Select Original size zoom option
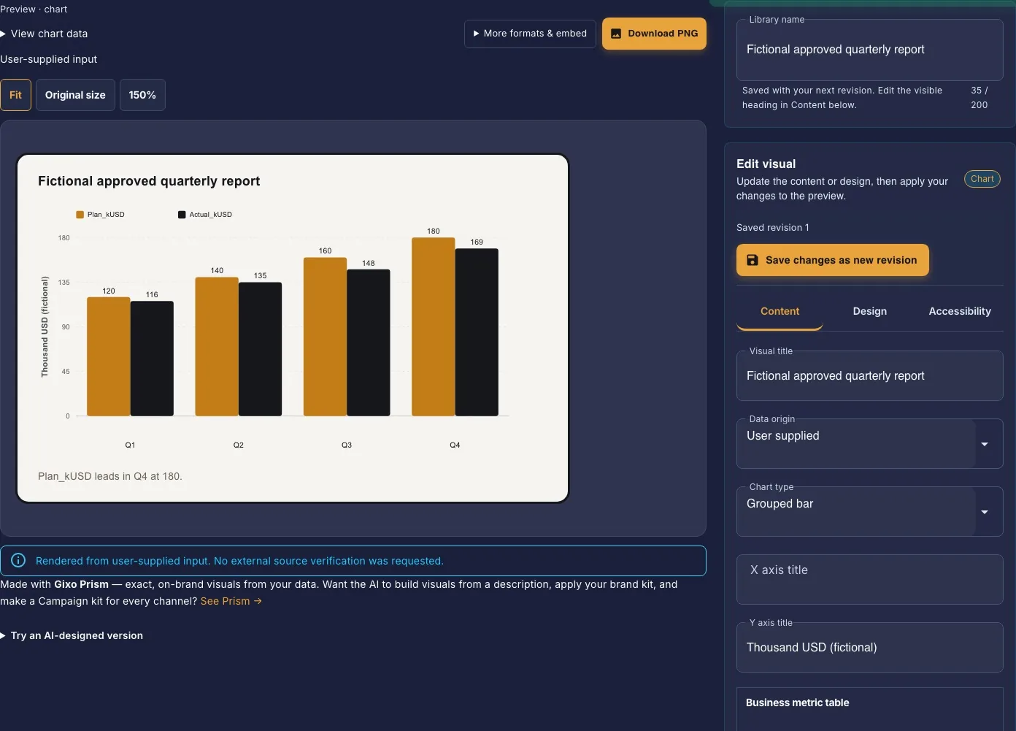Image resolution: width=1016 pixels, height=731 pixels. (75, 95)
